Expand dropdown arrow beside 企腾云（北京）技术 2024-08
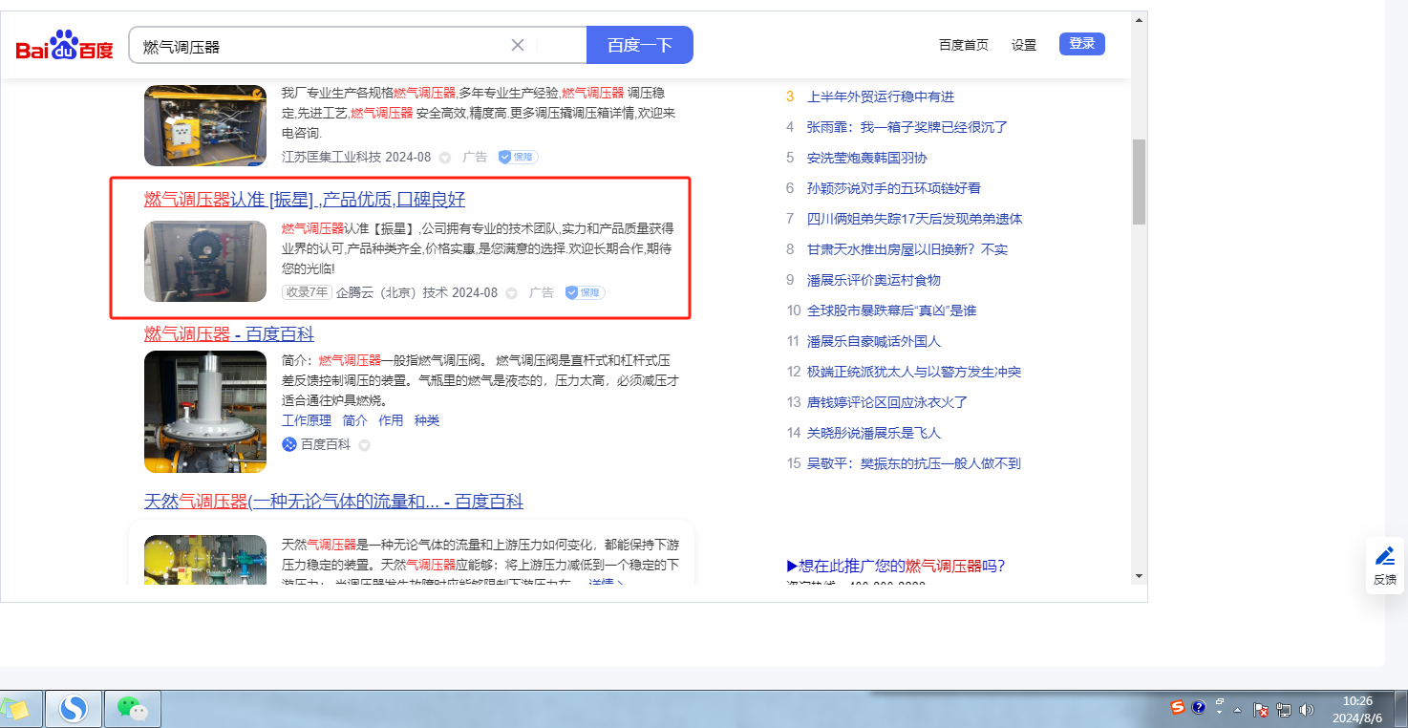1408x728 pixels. pyautogui.click(x=512, y=293)
